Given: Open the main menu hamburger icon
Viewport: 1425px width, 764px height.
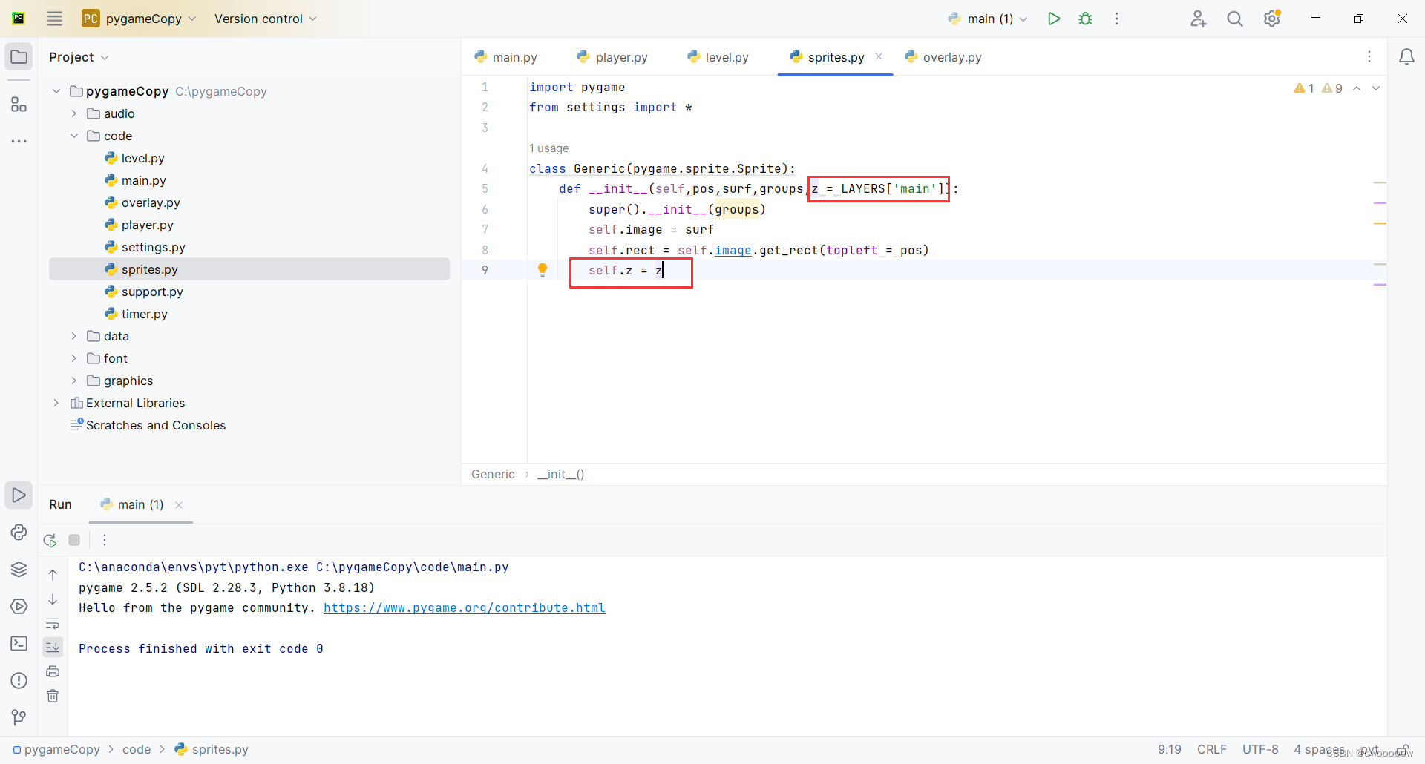Looking at the screenshot, I should pos(54,19).
